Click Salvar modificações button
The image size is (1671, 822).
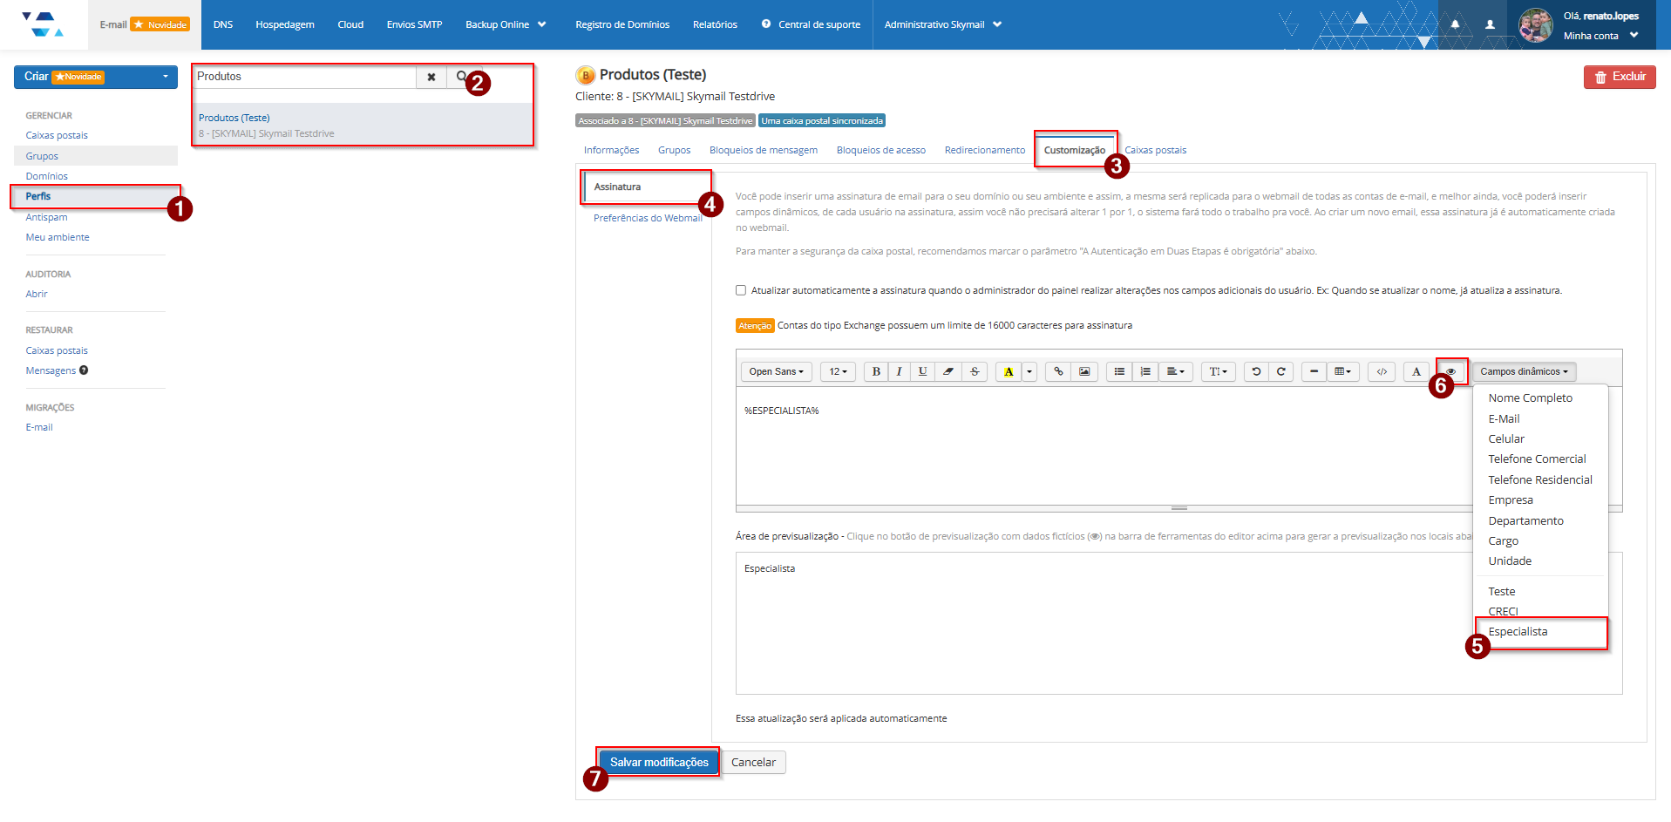(x=659, y=762)
